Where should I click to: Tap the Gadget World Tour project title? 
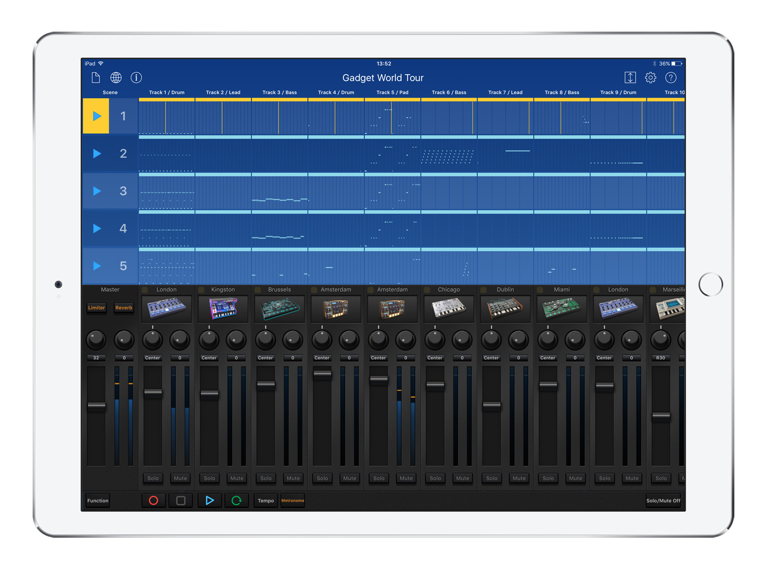point(383,77)
